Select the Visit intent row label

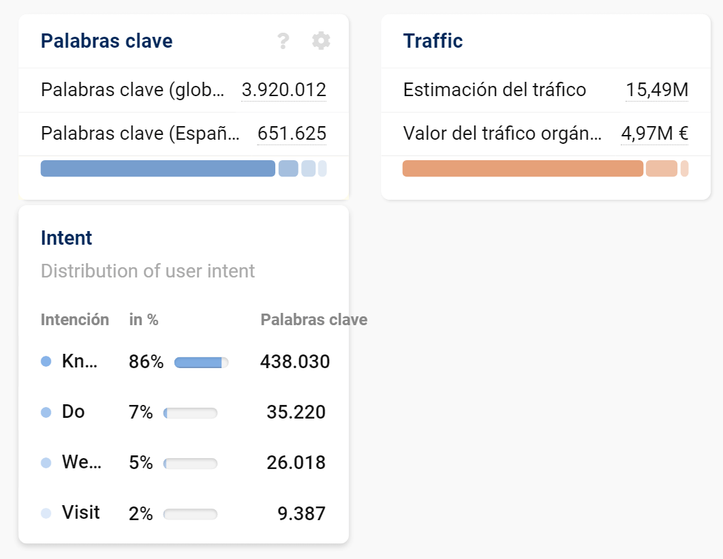pos(80,513)
